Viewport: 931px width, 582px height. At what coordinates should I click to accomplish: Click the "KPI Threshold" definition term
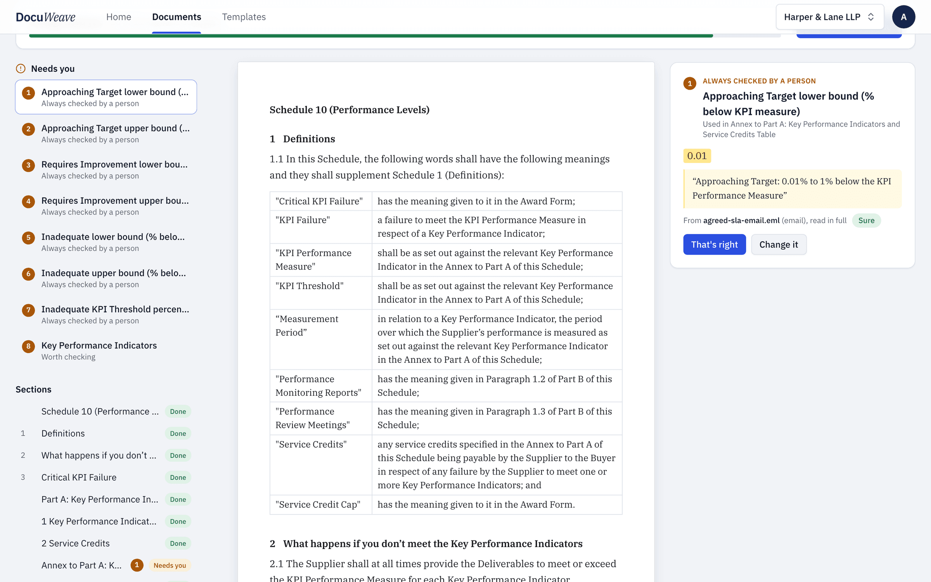pos(309,286)
